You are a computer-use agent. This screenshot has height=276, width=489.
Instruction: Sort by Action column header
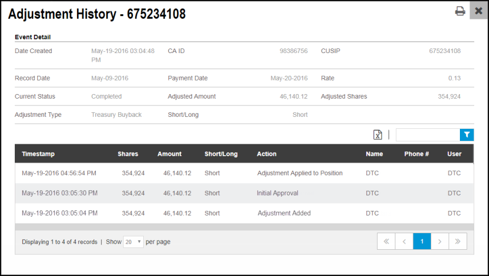coord(266,154)
